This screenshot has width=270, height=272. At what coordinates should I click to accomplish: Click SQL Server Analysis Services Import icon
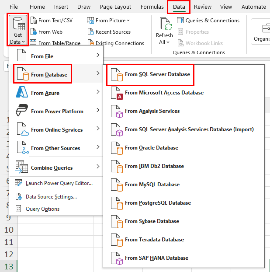117,130
